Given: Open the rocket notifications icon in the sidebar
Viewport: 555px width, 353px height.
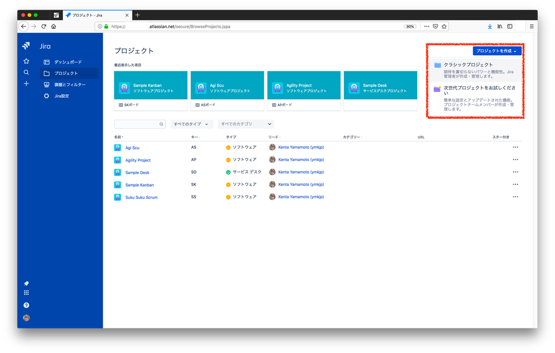Looking at the screenshot, I should 26,284.
